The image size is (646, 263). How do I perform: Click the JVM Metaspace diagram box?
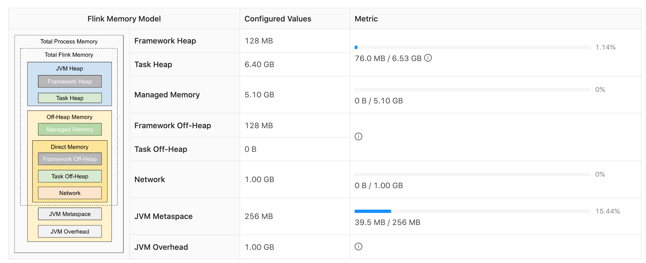[x=70, y=214]
